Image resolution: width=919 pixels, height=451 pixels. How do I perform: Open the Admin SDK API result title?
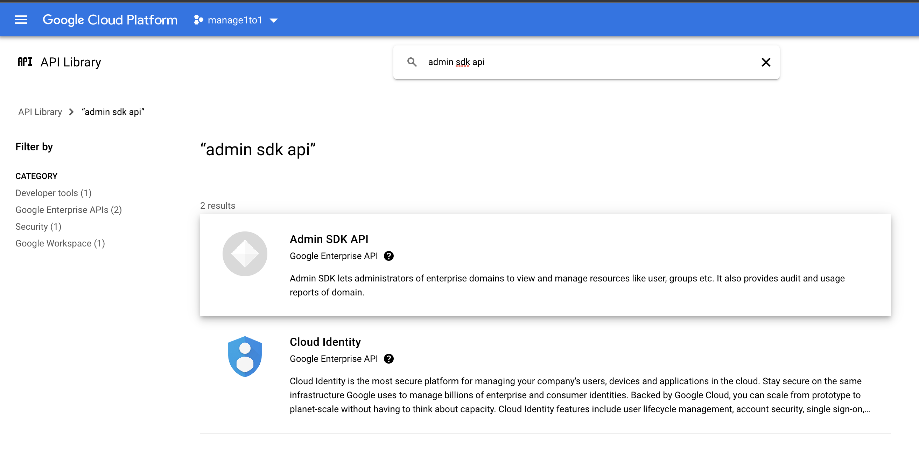click(x=329, y=239)
